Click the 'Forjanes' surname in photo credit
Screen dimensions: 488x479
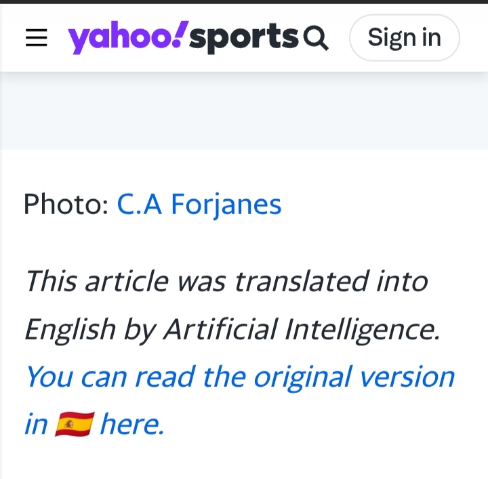(226, 204)
